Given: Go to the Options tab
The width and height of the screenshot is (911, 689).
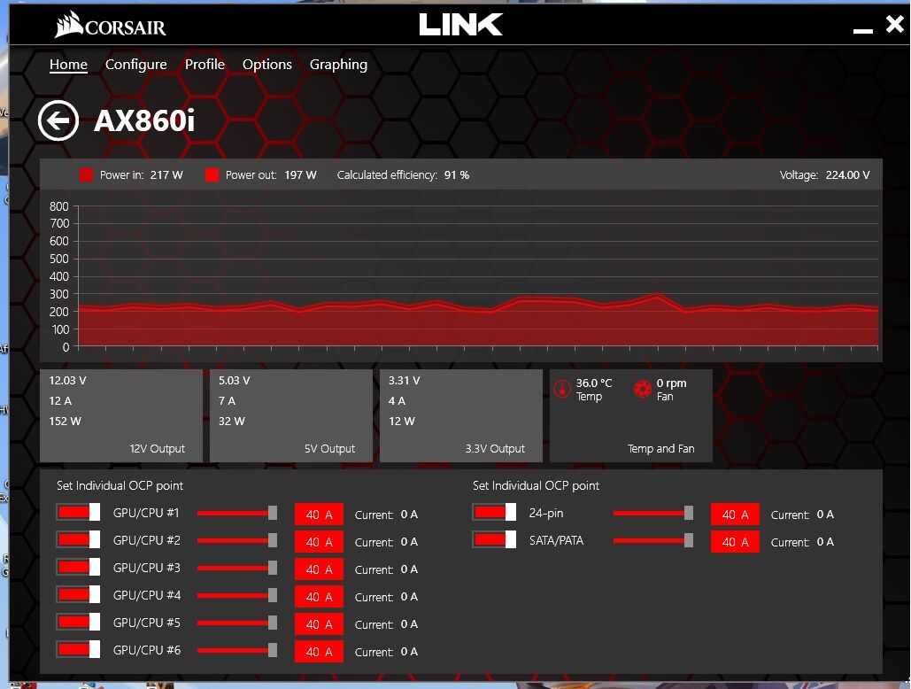Looking at the screenshot, I should pos(267,65).
